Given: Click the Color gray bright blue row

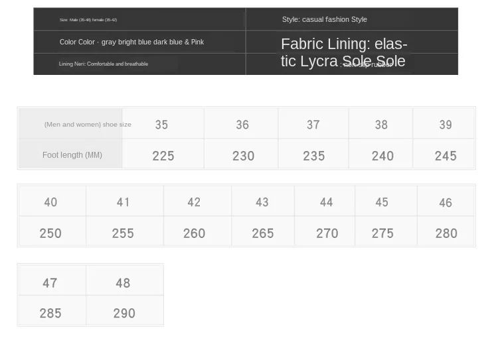Looking at the screenshot, I should click(131, 42).
